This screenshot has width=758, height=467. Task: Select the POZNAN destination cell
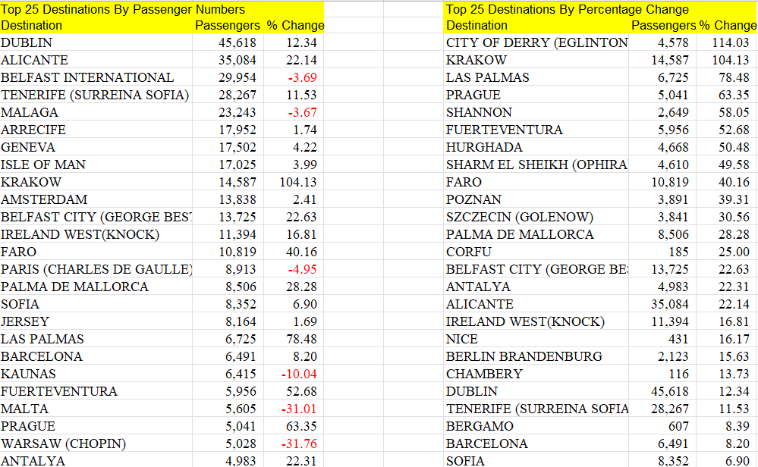473,199
